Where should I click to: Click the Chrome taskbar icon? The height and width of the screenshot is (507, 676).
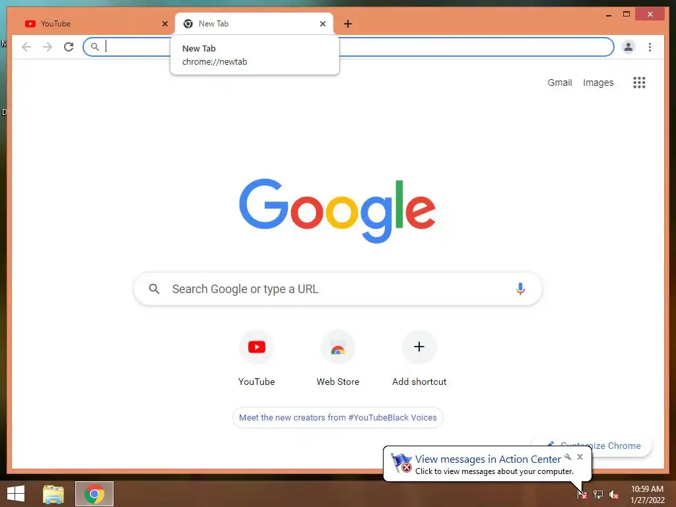94,494
